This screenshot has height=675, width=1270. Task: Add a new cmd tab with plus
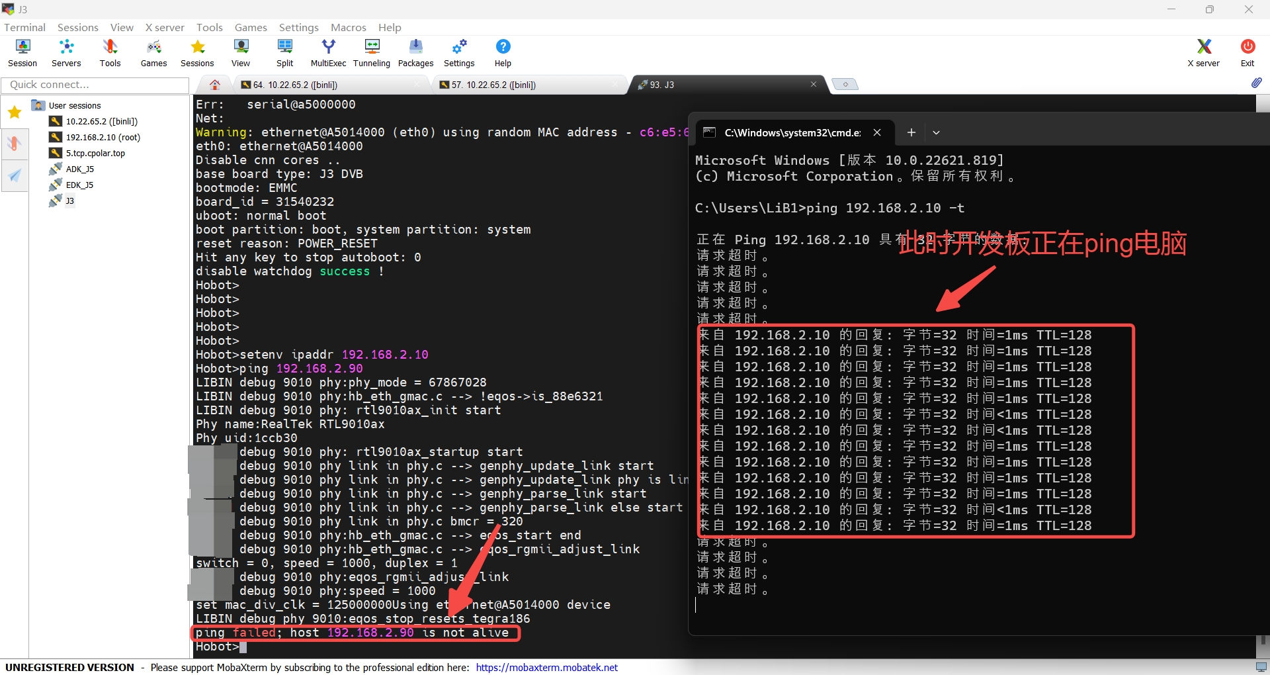tap(911, 132)
